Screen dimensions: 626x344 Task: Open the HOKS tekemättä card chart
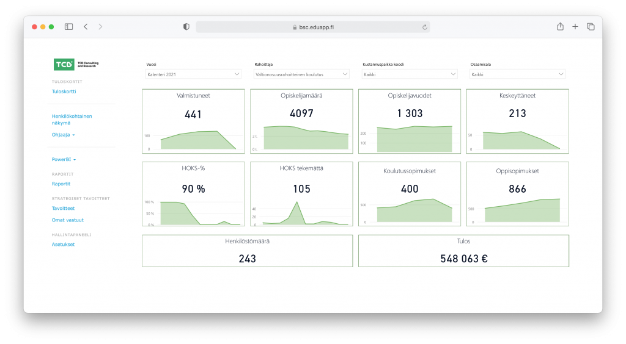[301, 213]
